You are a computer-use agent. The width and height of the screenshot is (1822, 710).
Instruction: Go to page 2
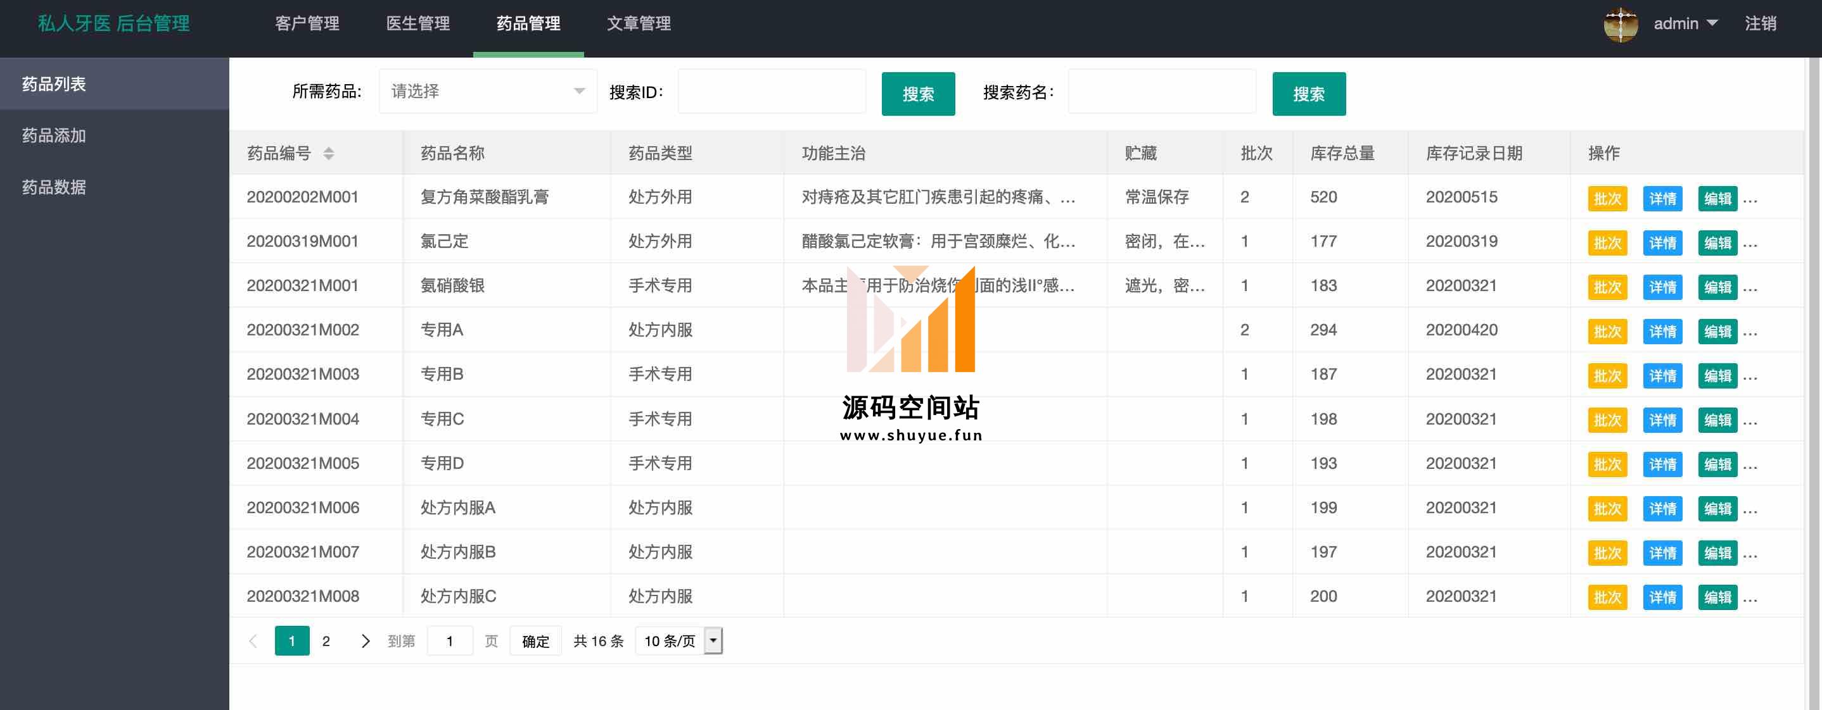(x=326, y=641)
